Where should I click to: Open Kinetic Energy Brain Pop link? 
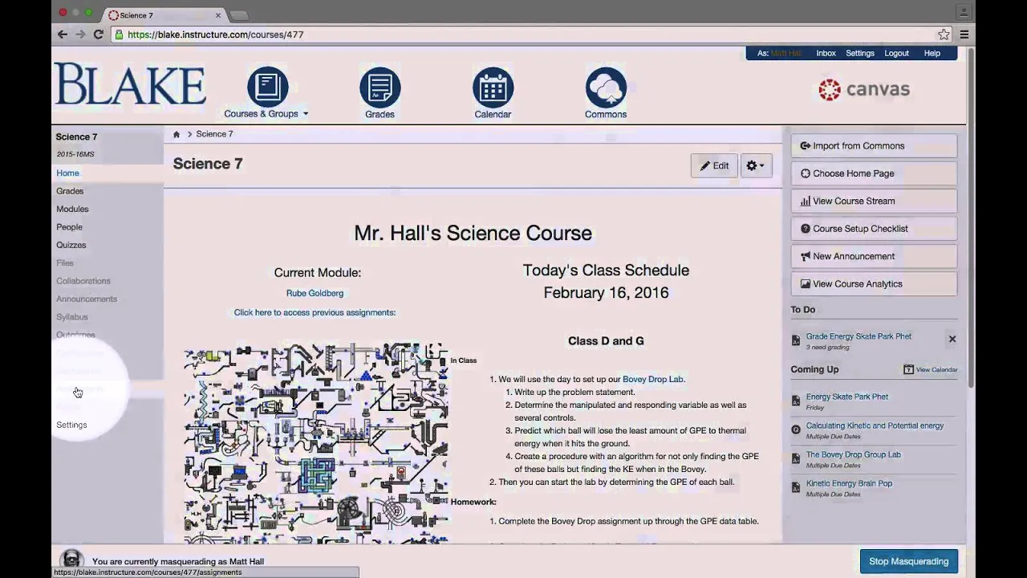pos(849,483)
